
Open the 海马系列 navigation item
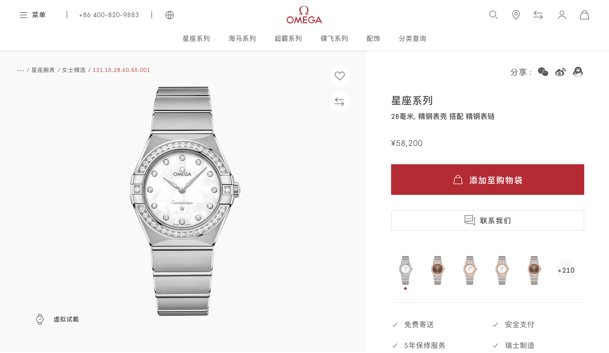[x=242, y=39]
